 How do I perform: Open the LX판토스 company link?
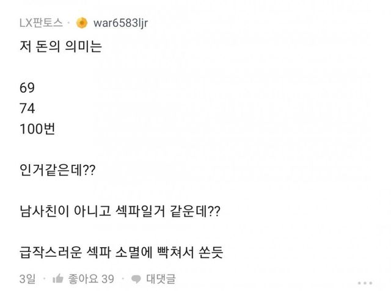40,23
